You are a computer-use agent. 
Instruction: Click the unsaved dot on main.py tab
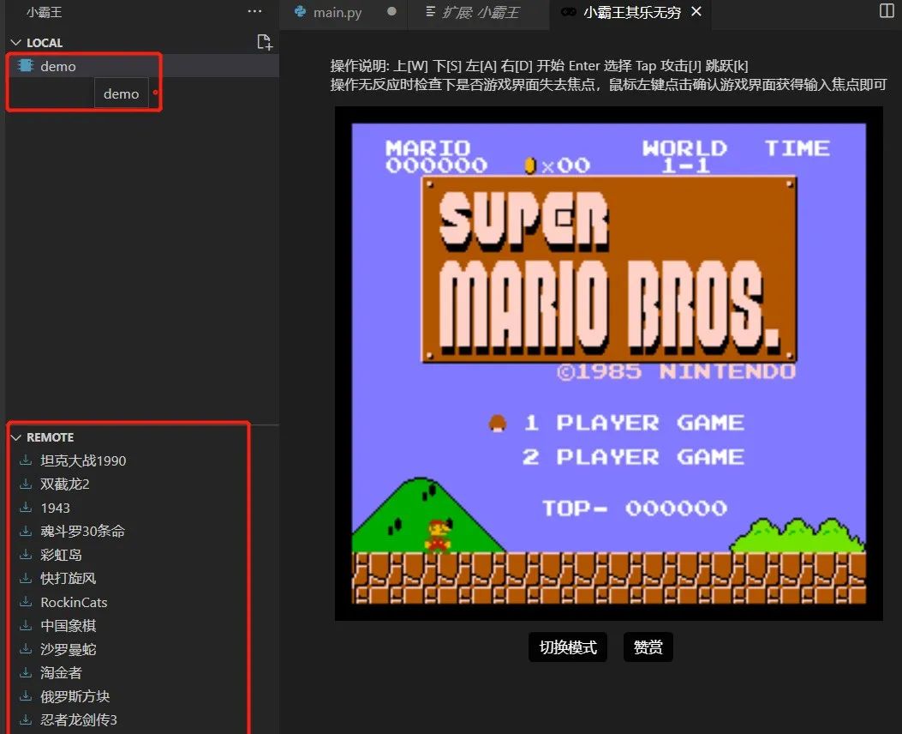click(391, 11)
